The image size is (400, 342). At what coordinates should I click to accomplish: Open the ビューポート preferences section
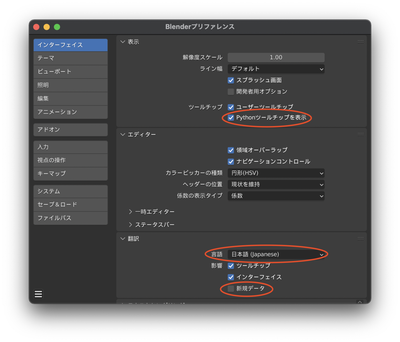[x=70, y=72]
